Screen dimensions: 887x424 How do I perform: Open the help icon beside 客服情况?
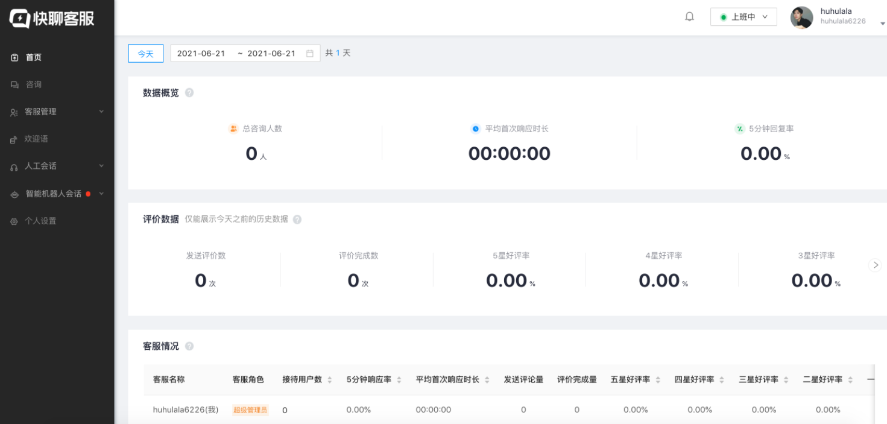pos(189,346)
